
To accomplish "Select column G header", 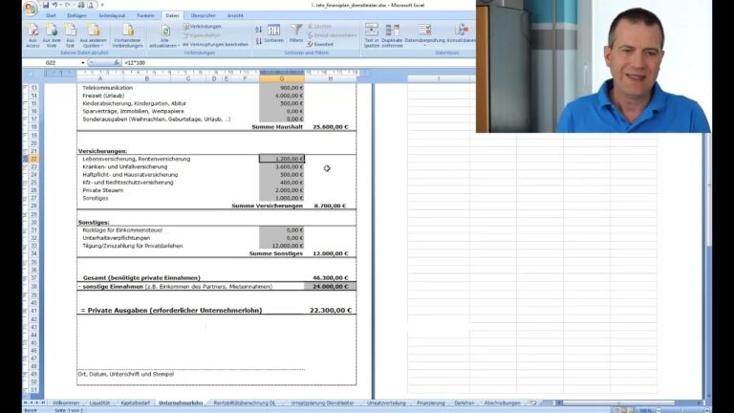I will tap(282, 79).
